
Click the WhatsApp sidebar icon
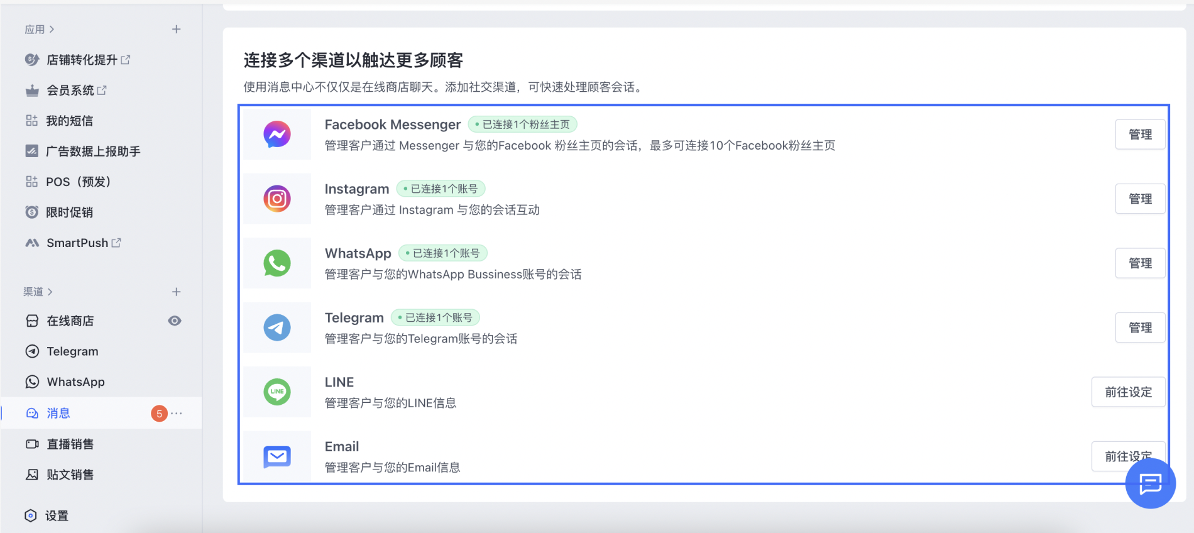click(x=32, y=382)
